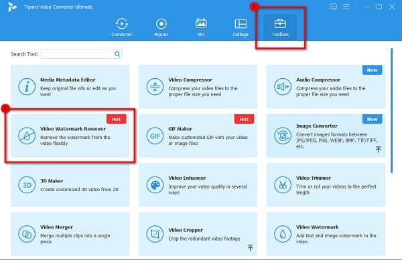Viewport: 402px width, 260px height.
Task: Click the Hot badge on GIF Maker
Action: point(244,119)
